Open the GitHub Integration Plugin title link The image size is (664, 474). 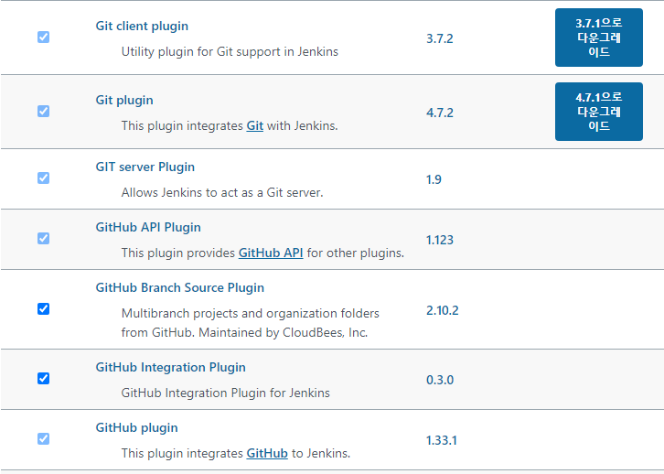pos(171,367)
